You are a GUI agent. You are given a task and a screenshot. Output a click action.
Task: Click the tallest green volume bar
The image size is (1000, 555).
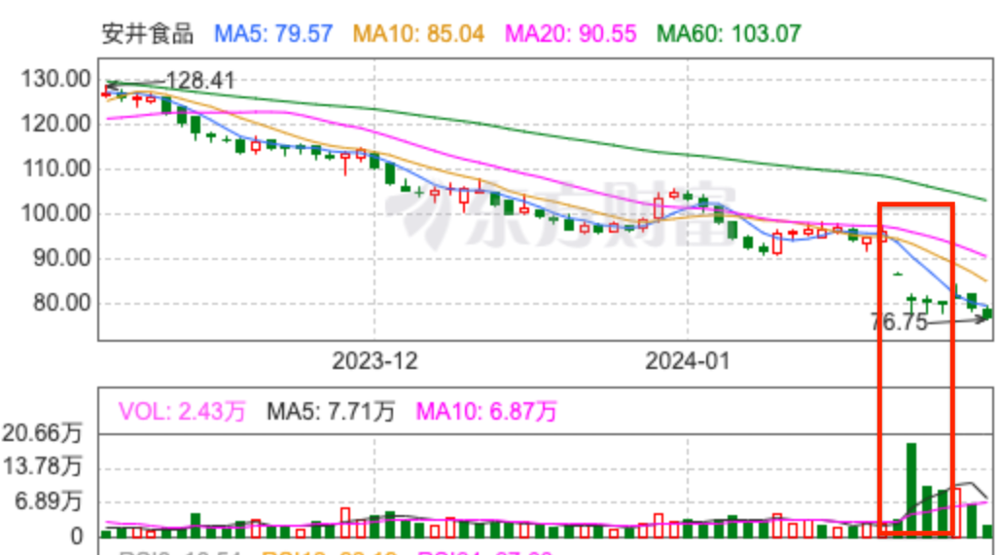911,489
